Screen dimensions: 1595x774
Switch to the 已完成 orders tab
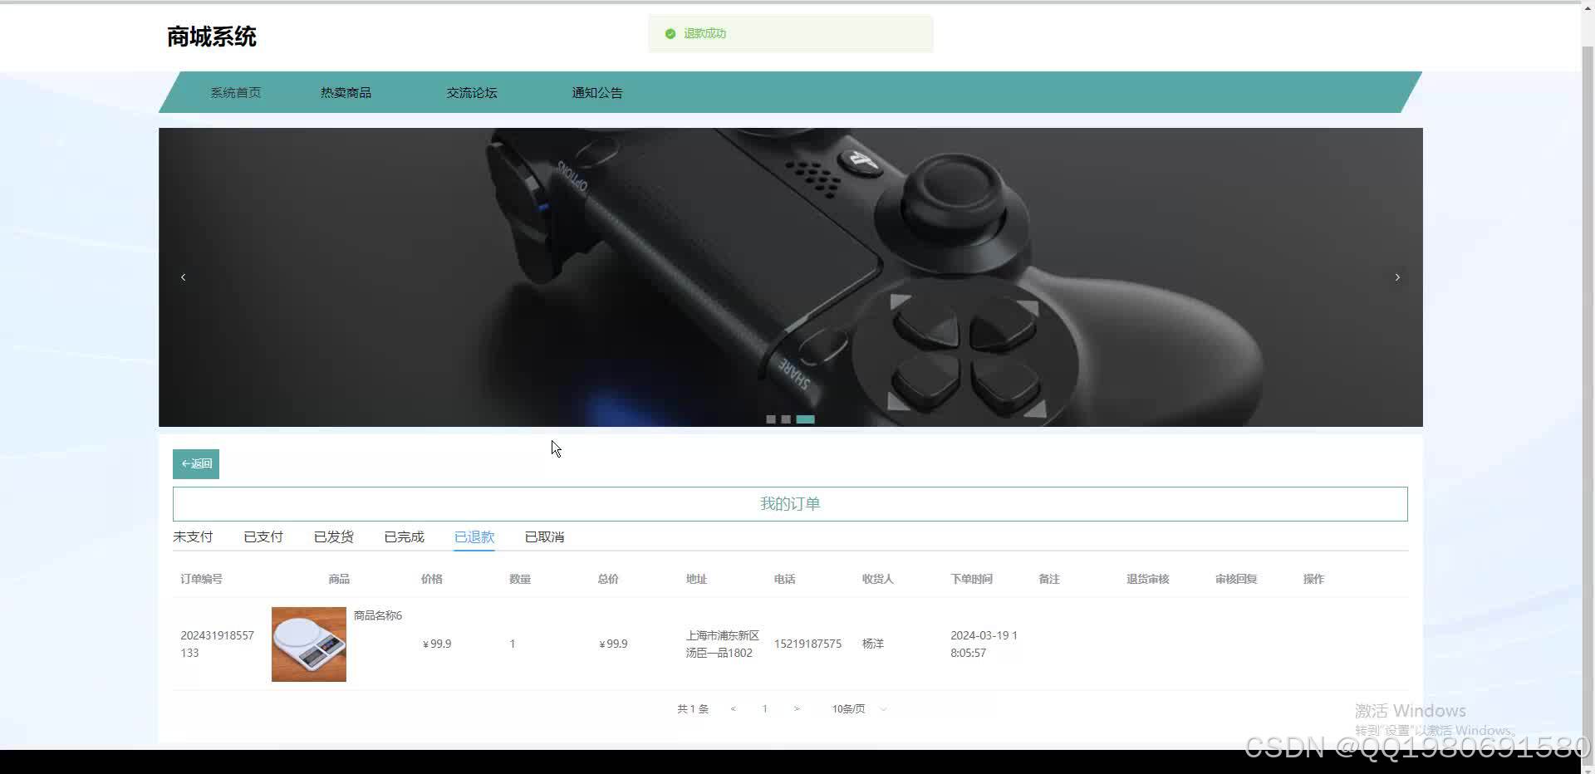(x=405, y=537)
